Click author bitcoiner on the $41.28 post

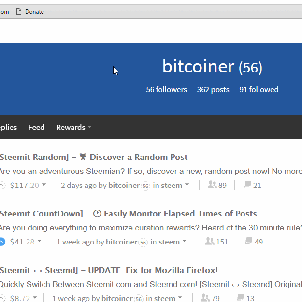point(122,242)
